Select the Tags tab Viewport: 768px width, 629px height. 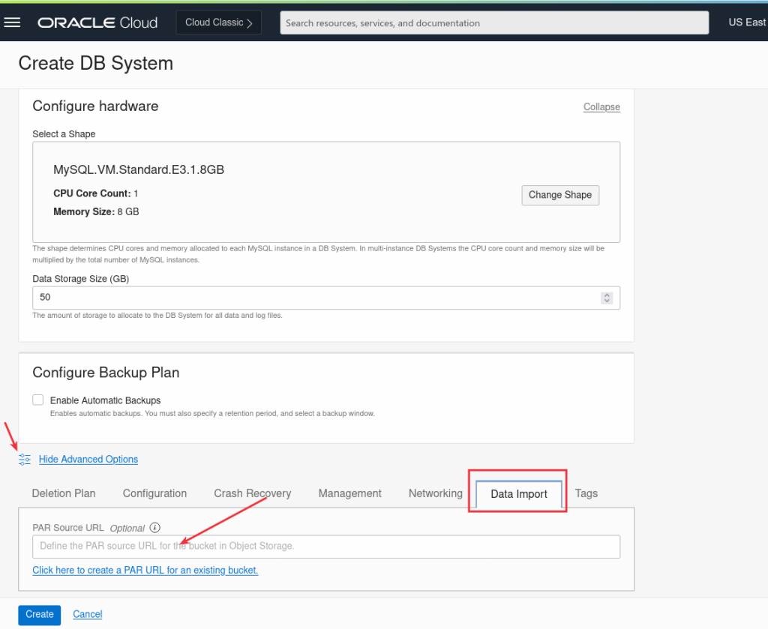pyautogui.click(x=586, y=493)
